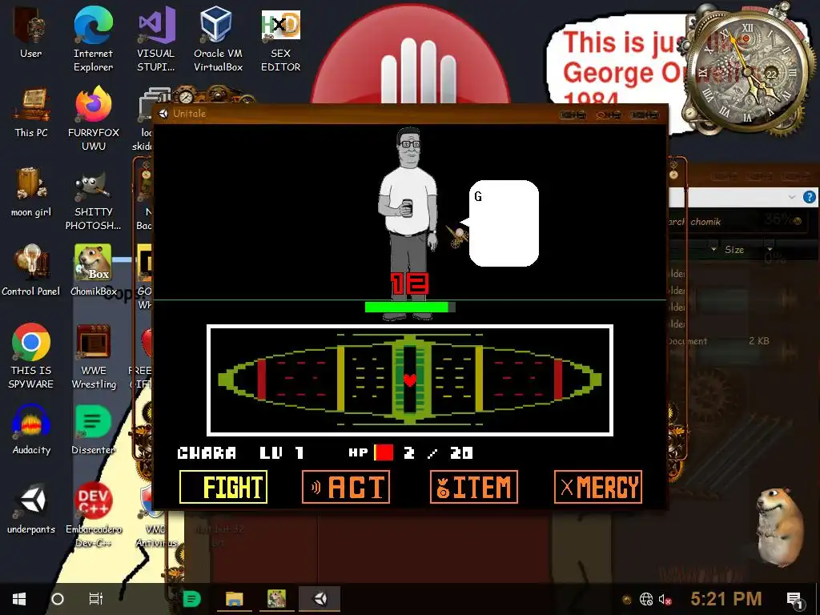Open the Oracle VM VirtualBox icon
The image size is (820, 615).
tap(218, 39)
